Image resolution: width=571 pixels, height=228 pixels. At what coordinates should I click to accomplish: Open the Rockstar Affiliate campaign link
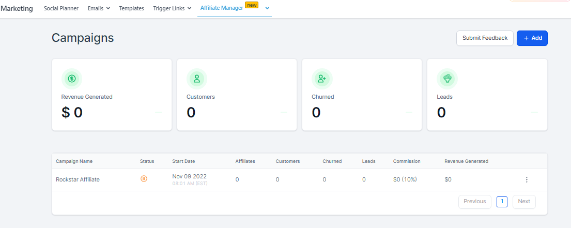coord(78,179)
